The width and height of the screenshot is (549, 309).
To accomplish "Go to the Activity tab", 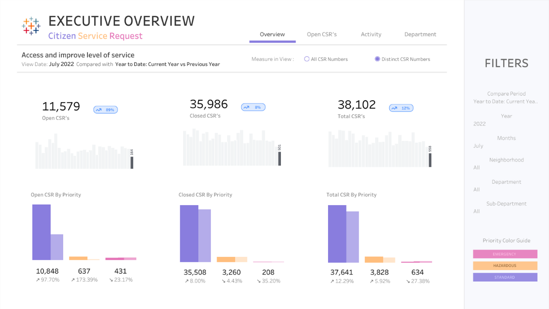I will (371, 34).
